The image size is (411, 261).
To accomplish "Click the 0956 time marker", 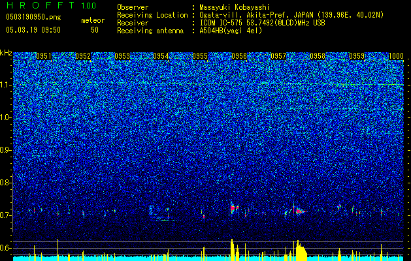I will point(239,56).
